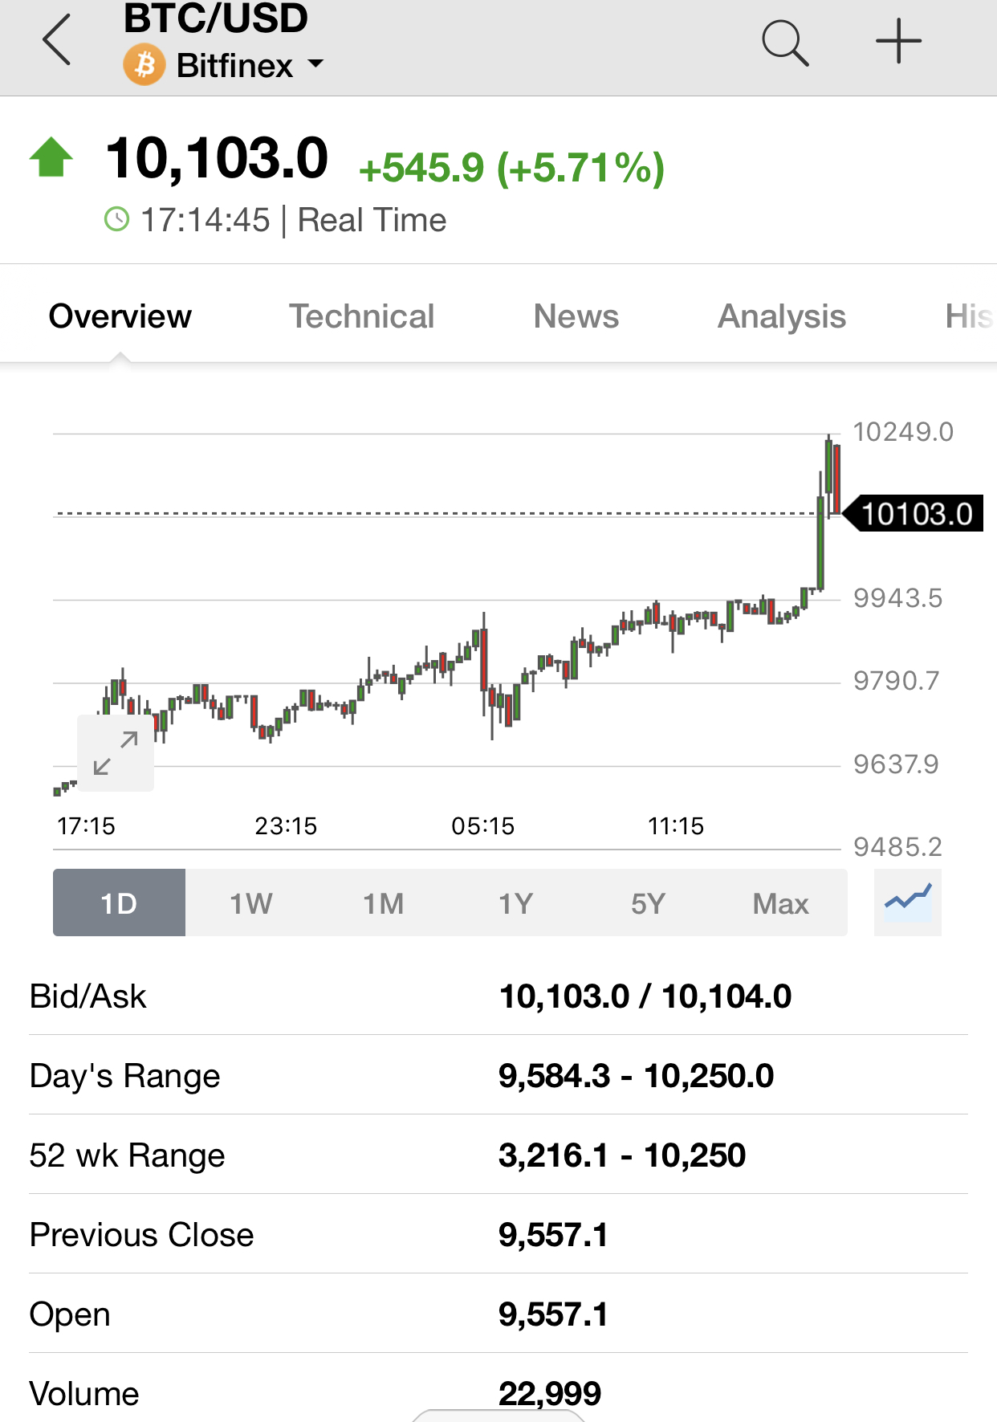Screen dimensions: 997x1422
Task: Choose the 1Y chart period
Action: [516, 903]
